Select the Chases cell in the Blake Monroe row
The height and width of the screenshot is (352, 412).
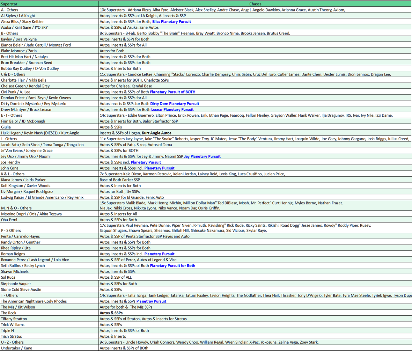pos(255,51)
